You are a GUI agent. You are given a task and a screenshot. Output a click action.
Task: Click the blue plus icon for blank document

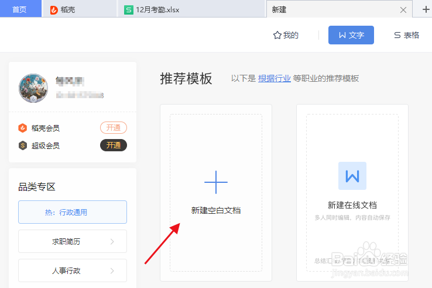click(216, 182)
